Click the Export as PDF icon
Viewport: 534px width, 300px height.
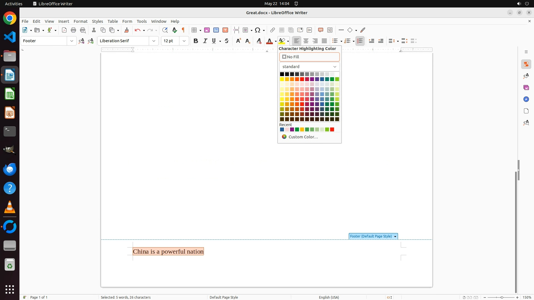tap(64, 30)
